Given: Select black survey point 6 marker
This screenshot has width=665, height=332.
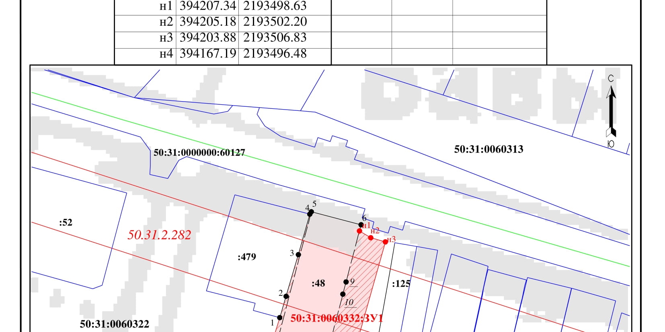Looking at the screenshot, I should coord(361,225).
